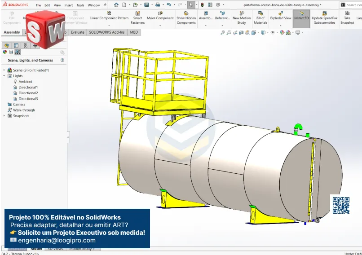This screenshot has width=362, height=255.
Task: Open the Smart Fasteners tool
Action: [137, 18]
